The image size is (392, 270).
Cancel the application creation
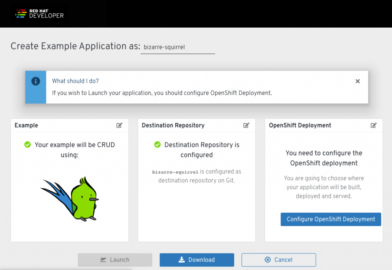point(279,260)
